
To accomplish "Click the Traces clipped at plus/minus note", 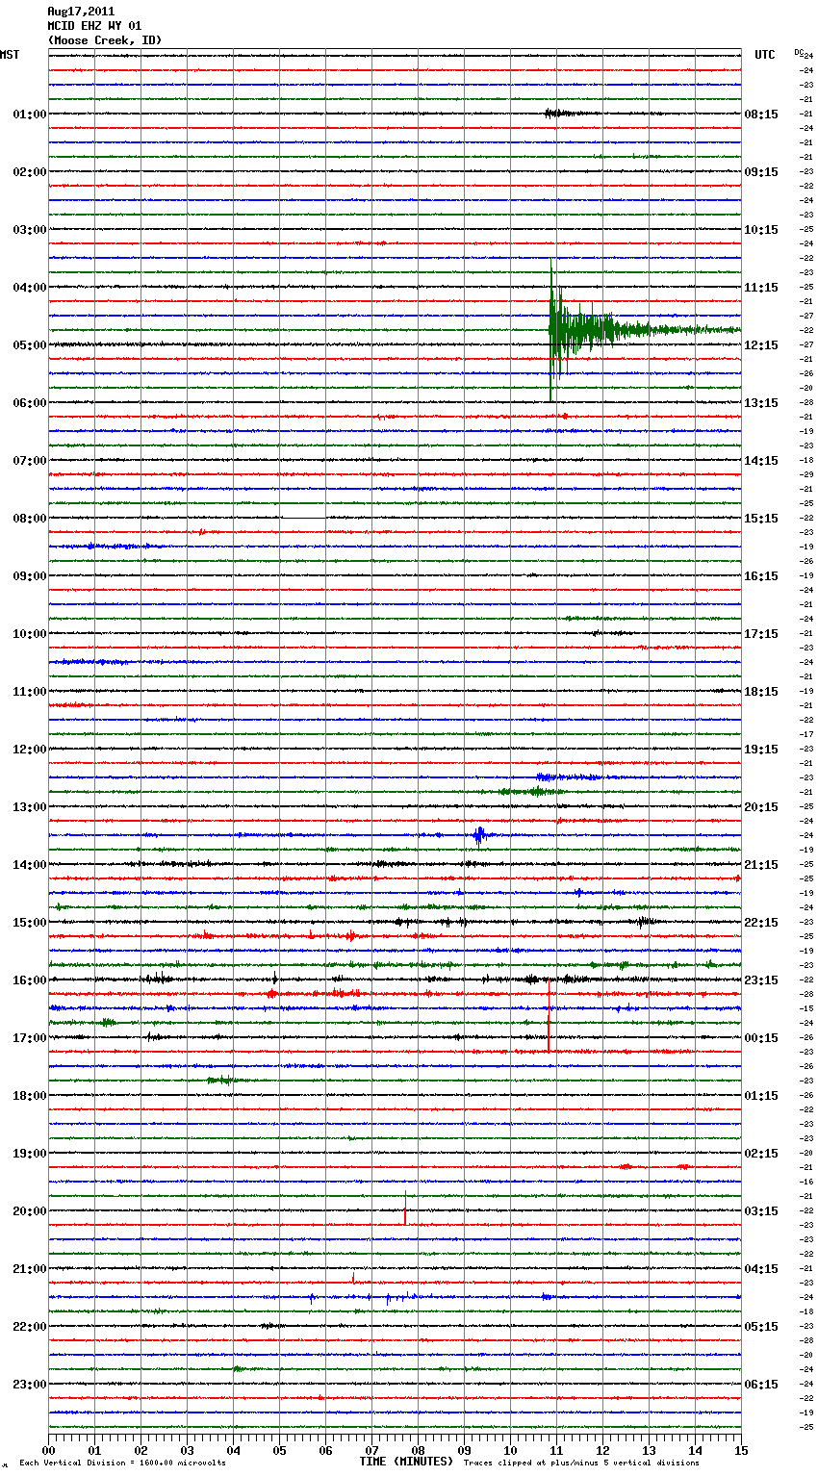I will [581, 1463].
